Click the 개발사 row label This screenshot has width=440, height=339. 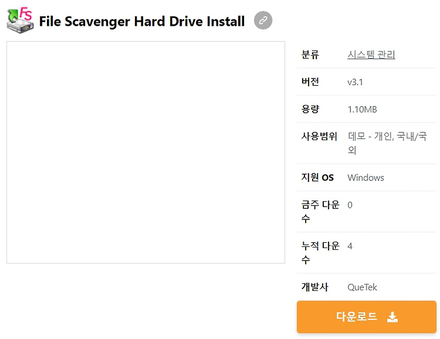314,287
